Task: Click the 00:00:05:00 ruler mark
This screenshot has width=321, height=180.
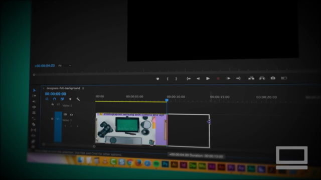Action: [134, 96]
